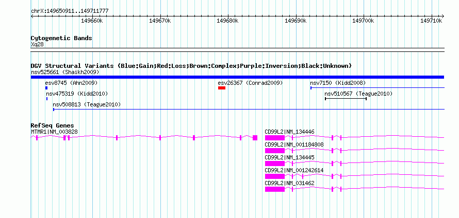Select the nsv475319 (Kidd2010) variant label

pos(77,94)
